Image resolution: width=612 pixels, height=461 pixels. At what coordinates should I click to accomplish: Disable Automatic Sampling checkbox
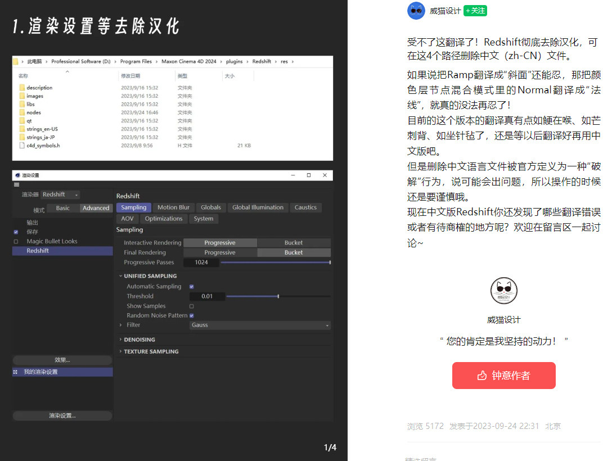[192, 287]
